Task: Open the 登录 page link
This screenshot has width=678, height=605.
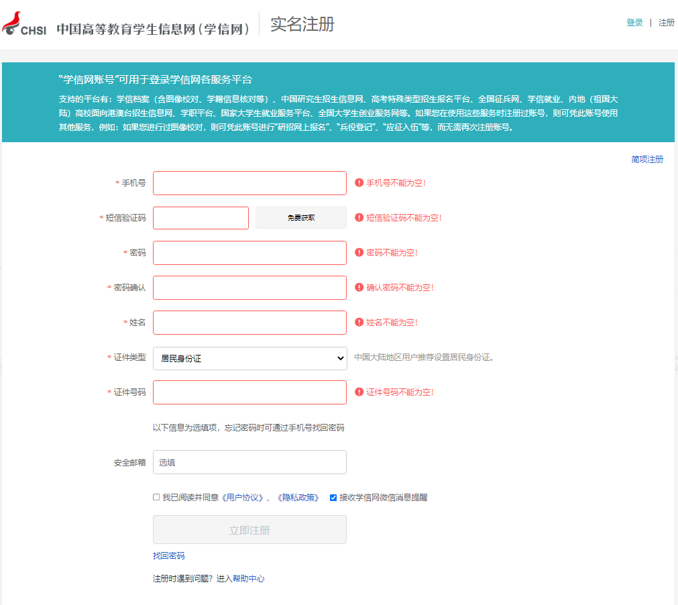Action: click(x=634, y=22)
